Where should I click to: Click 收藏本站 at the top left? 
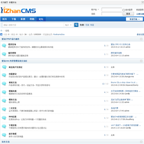tap(13, 2)
